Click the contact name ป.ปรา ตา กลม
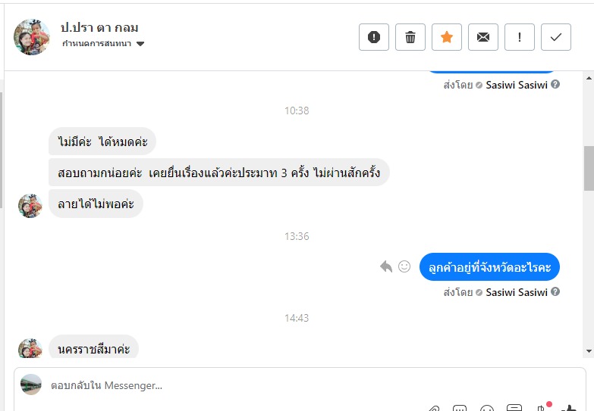The height and width of the screenshot is (411, 594). [99, 27]
